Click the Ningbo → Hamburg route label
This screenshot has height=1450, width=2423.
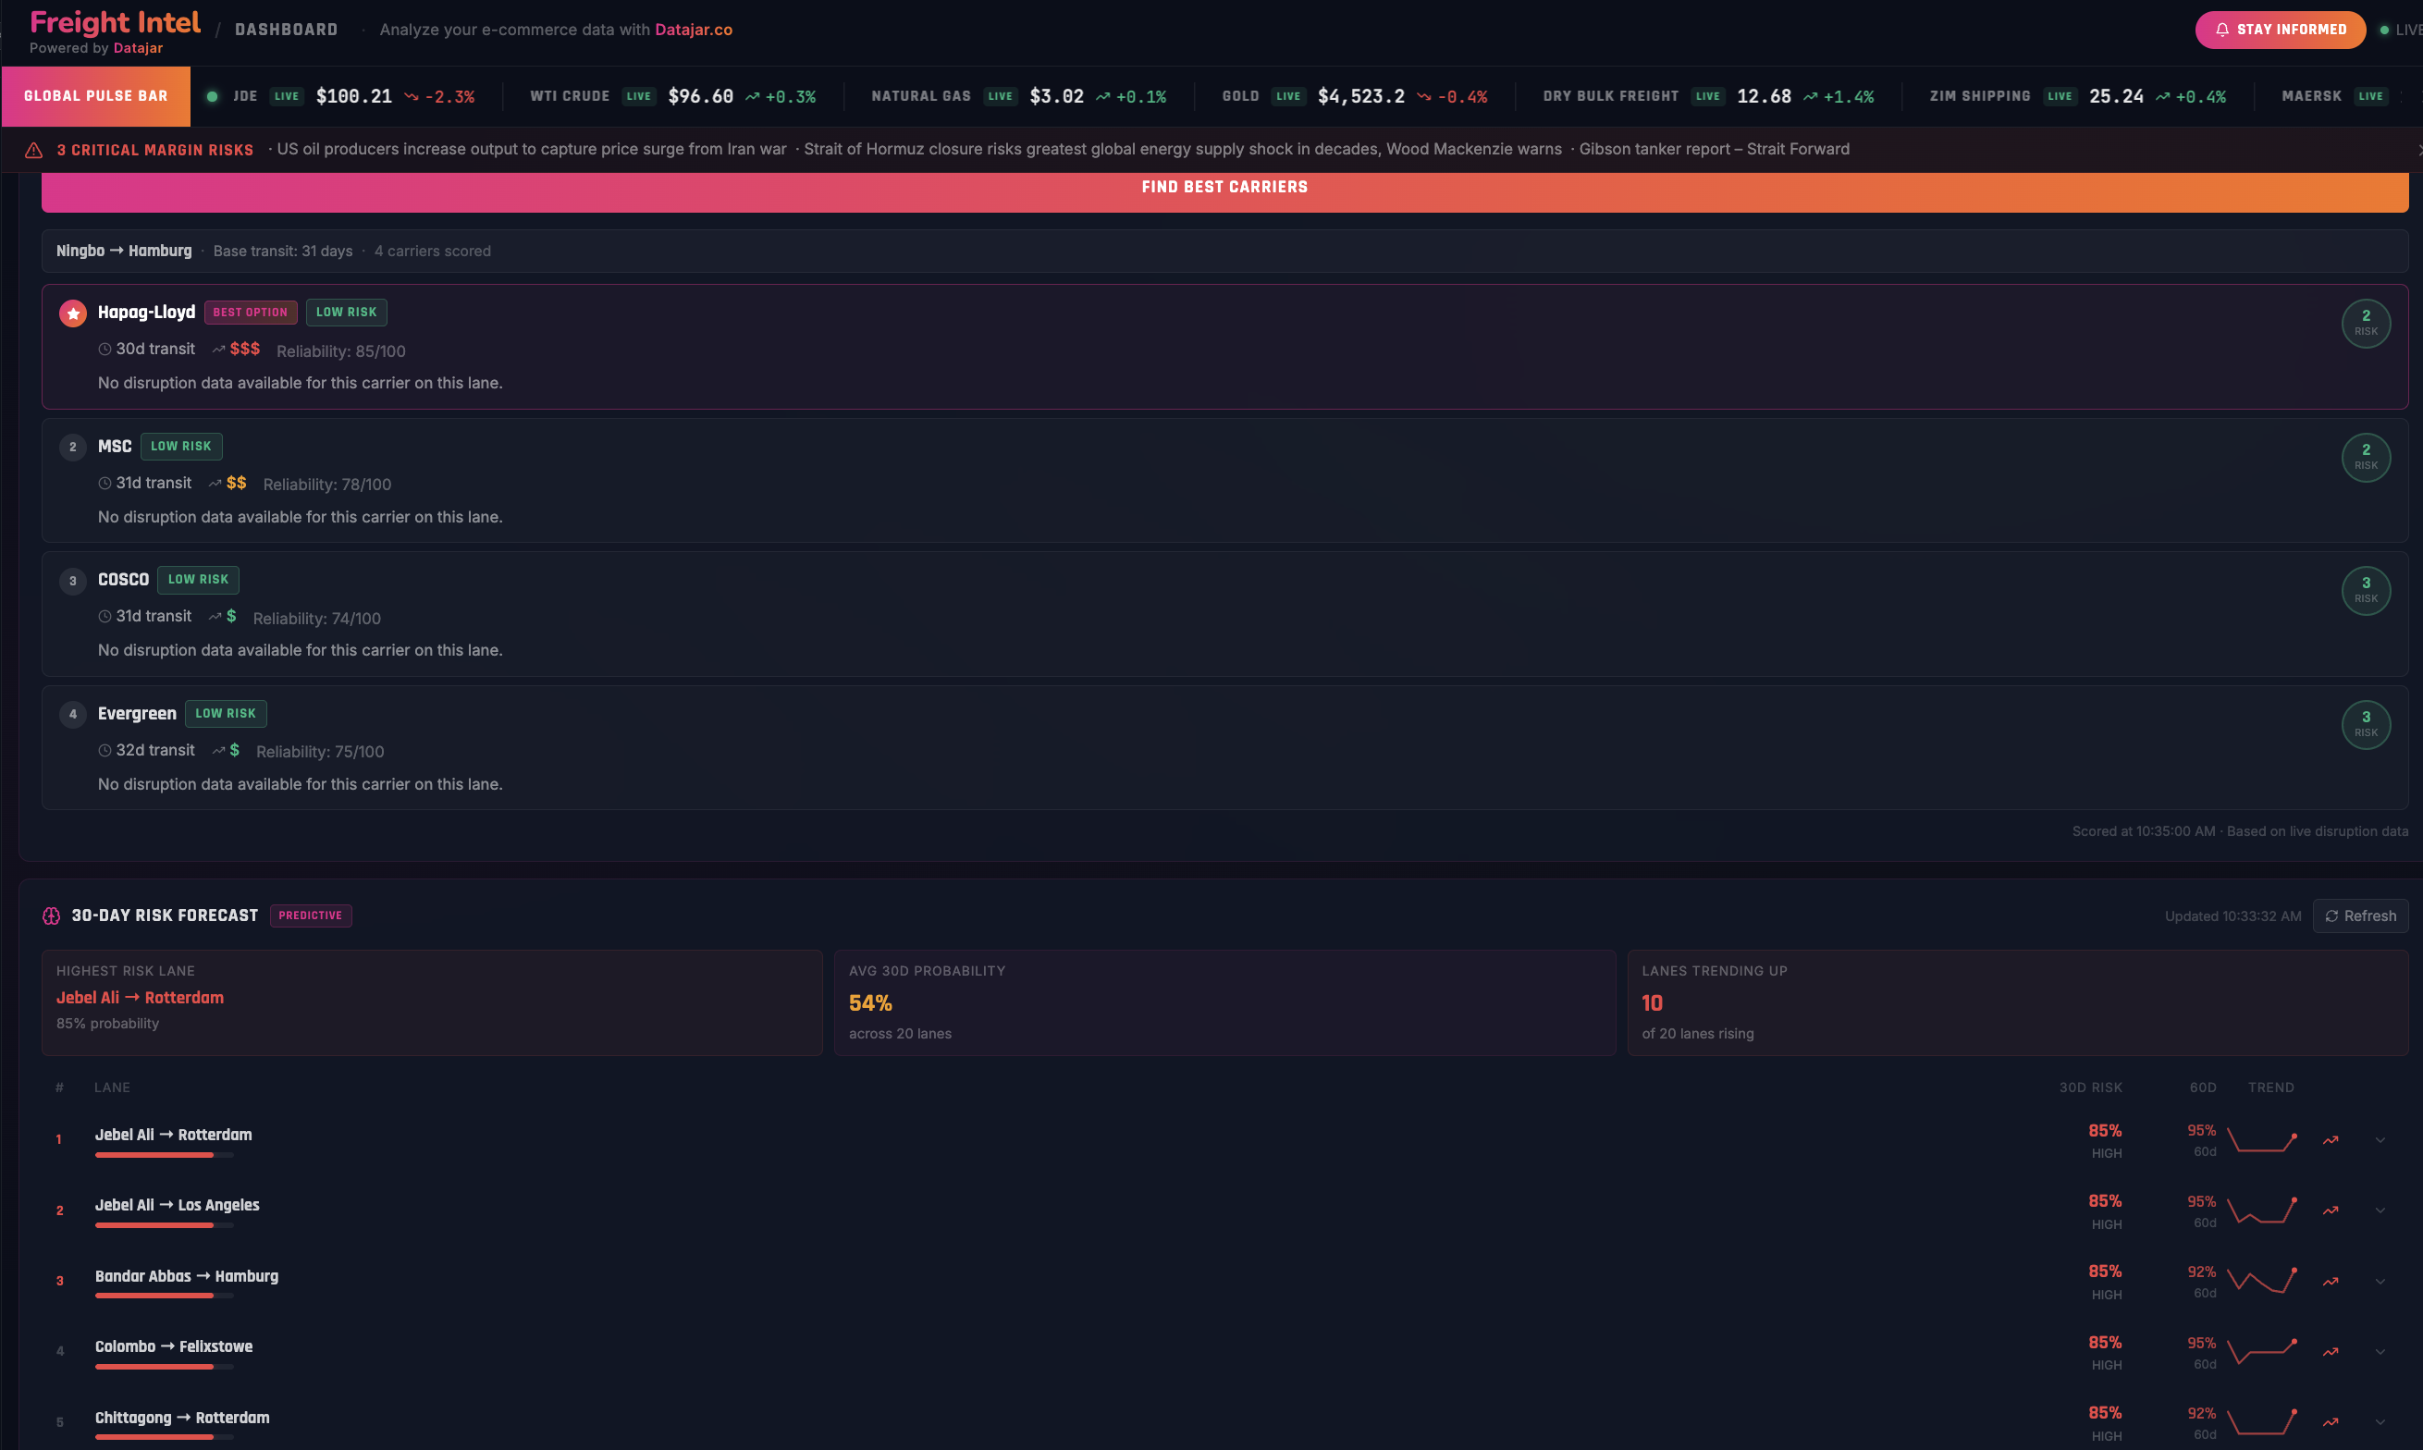pyautogui.click(x=124, y=252)
